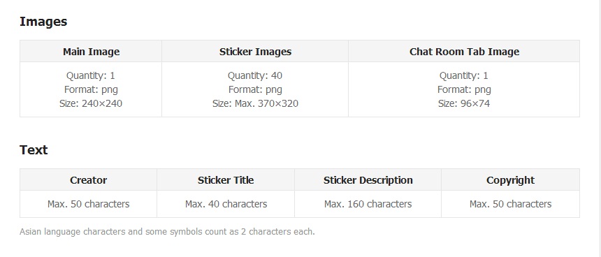Select the Creator column header
Screen dimensions: 601x257
pyautogui.click(x=89, y=180)
